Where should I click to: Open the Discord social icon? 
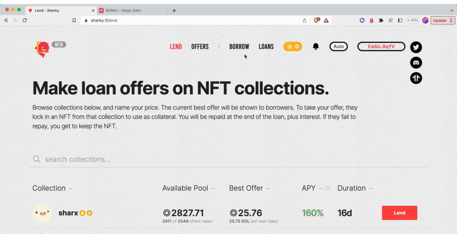coord(416,63)
